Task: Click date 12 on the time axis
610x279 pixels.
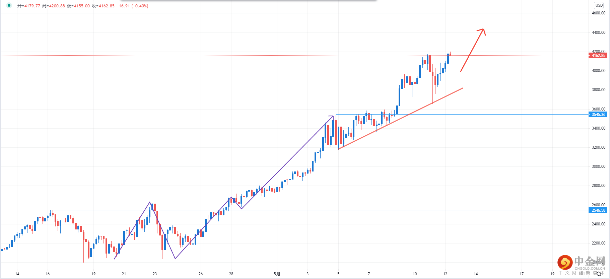Action: tap(445, 274)
